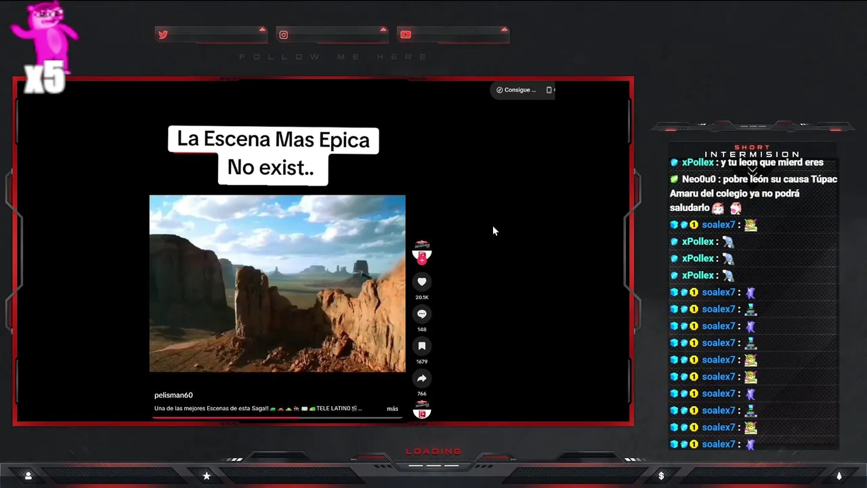Click the Twitter bird icon in overlay
Image resolution: width=867 pixels, height=488 pixels.
(163, 35)
